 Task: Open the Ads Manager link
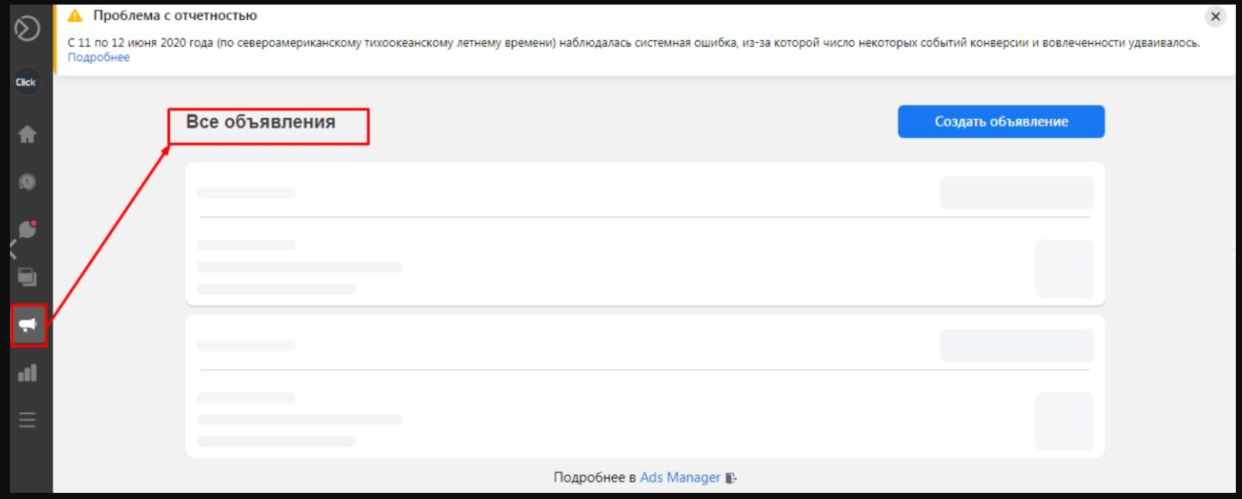tap(680, 478)
